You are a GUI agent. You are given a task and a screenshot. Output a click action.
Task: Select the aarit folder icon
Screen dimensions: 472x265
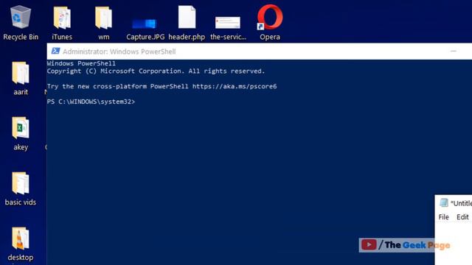click(21, 78)
